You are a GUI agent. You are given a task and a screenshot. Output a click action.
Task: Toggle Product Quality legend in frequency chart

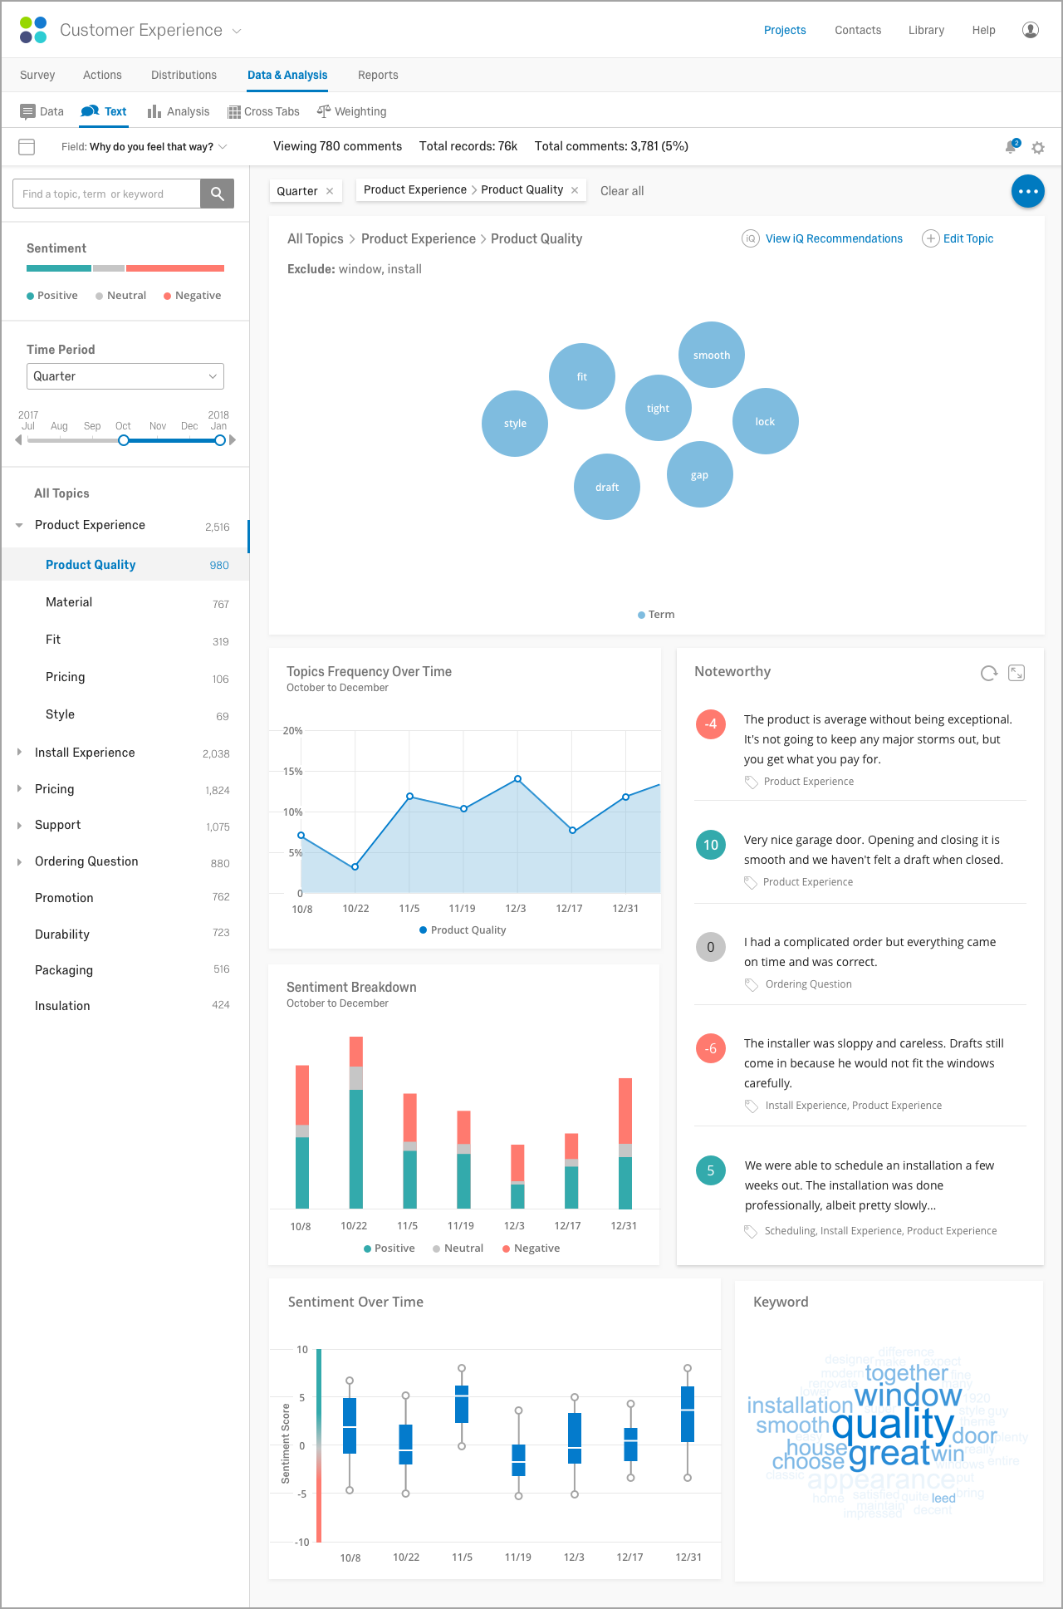coord(463,930)
